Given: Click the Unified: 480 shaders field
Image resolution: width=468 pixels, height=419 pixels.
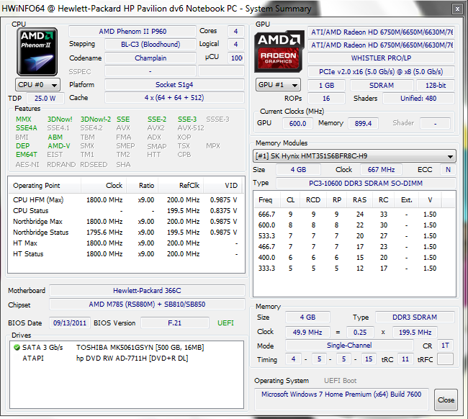Looking at the screenshot, I should pyautogui.click(x=418, y=98).
